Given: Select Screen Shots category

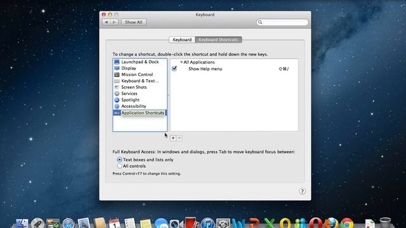Looking at the screenshot, I should [x=140, y=87].
